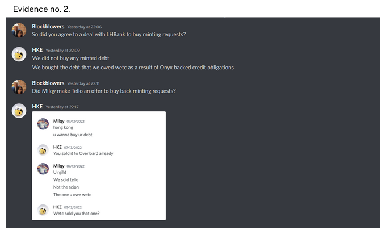Click HKE bee avatar on the 22:17 message
The image size is (386, 230).
(x=19, y=111)
